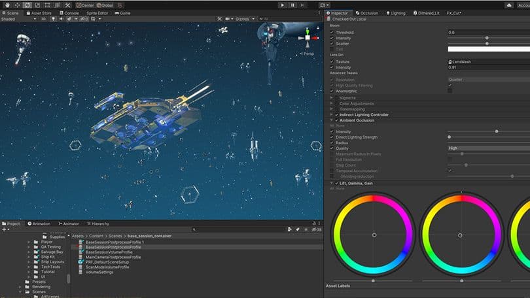
Task: Click the Bloom Tint white color swatch
Action: click(488, 49)
